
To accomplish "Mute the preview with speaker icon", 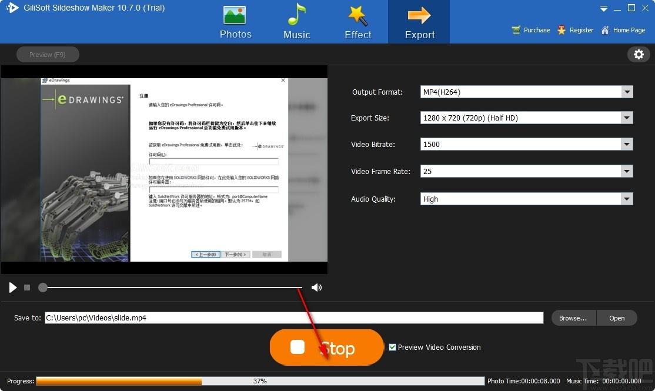I will (x=317, y=288).
